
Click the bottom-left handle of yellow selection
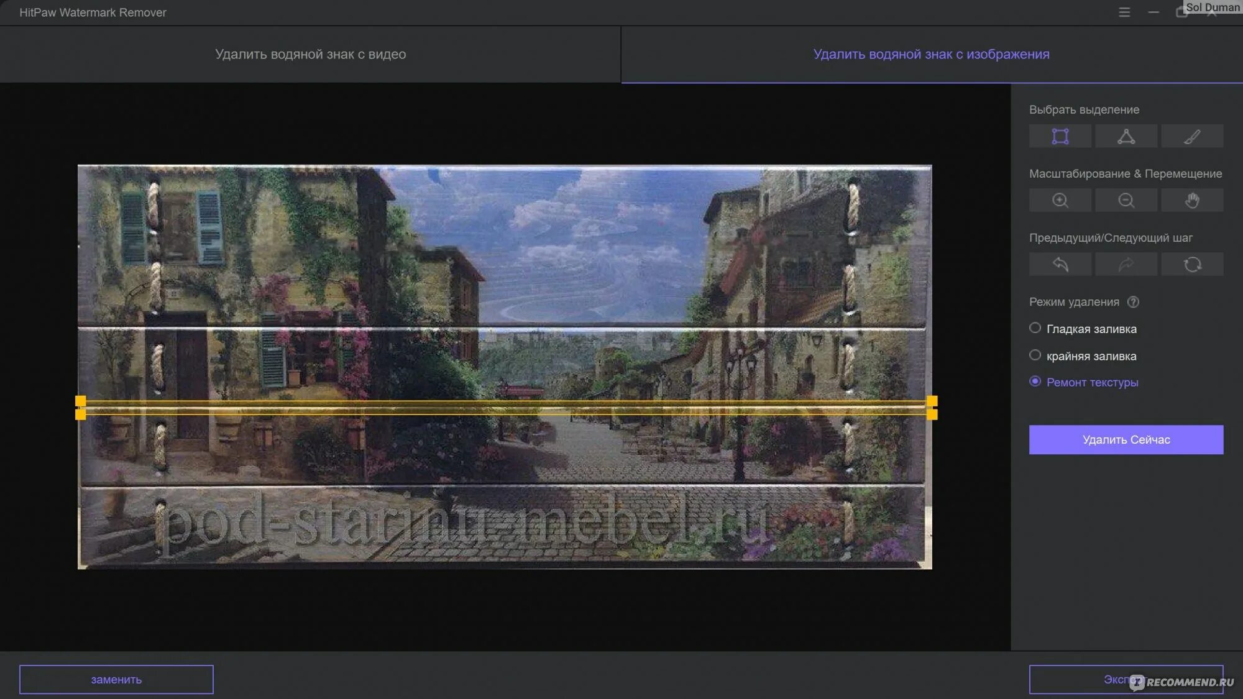click(81, 414)
